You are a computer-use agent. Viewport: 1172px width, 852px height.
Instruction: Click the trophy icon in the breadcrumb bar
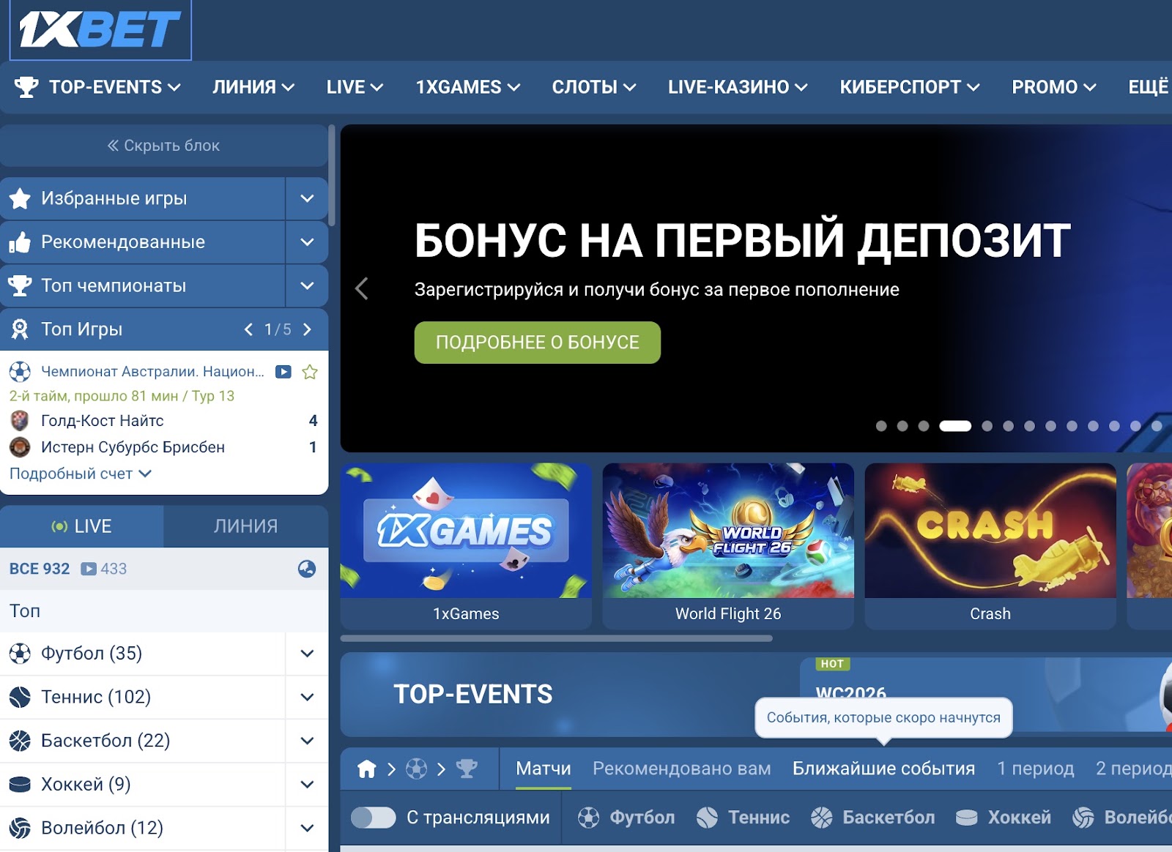467,769
